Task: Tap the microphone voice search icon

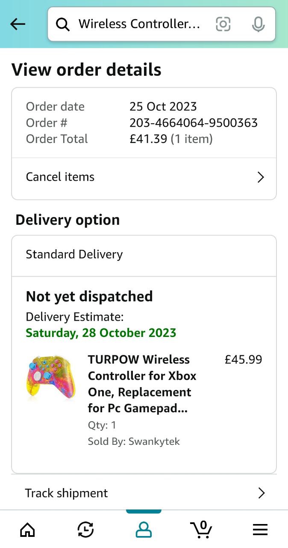Action: pyautogui.click(x=258, y=24)
